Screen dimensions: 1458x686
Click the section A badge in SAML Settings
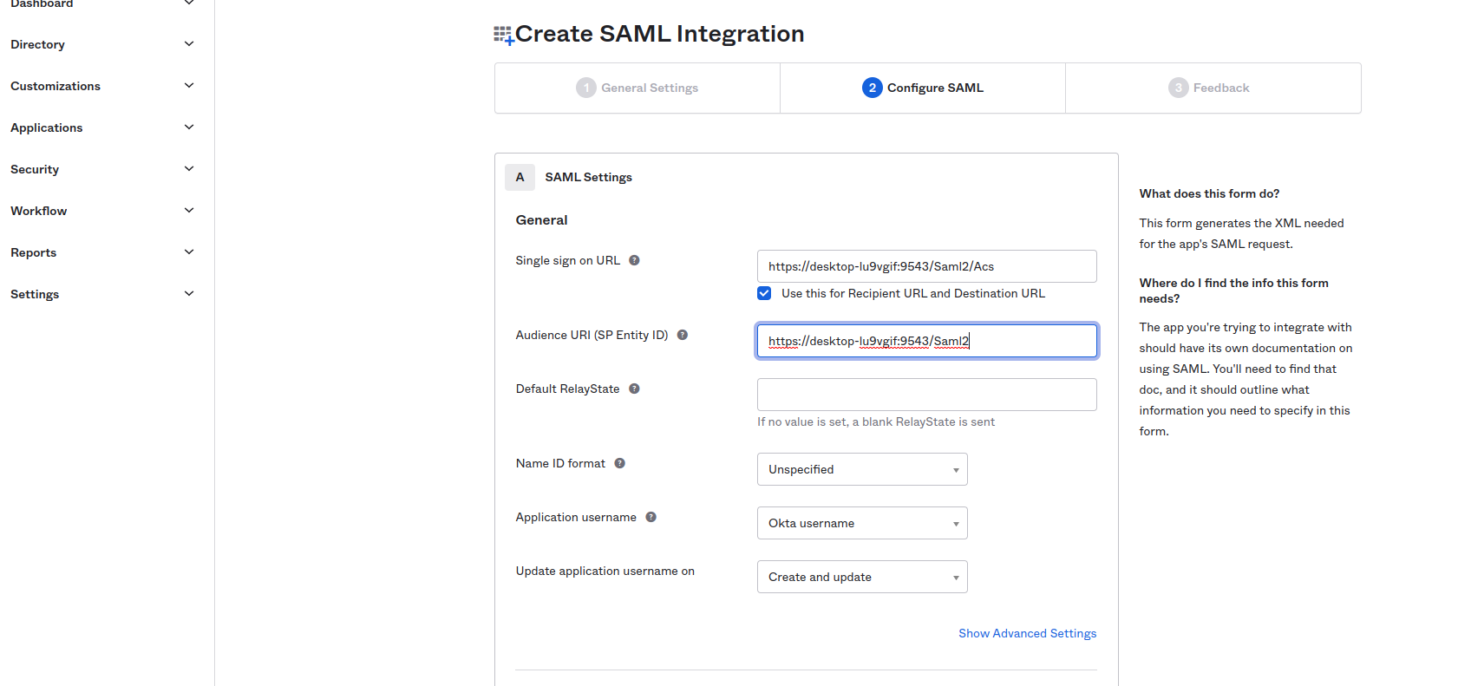click(520, 177)
